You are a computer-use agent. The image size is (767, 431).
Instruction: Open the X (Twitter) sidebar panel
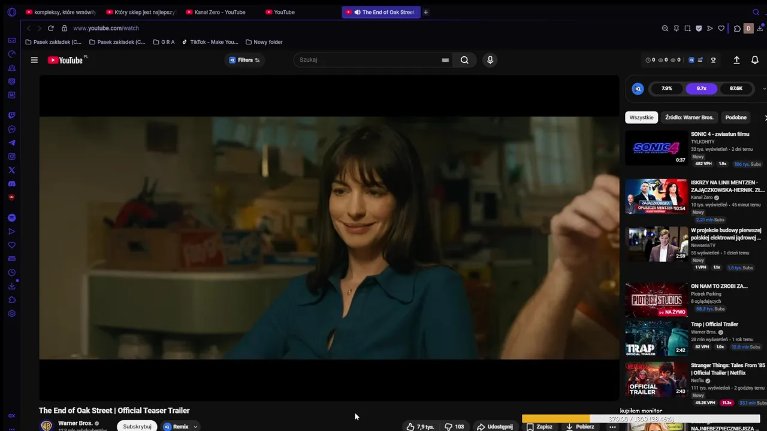point(11,170)
